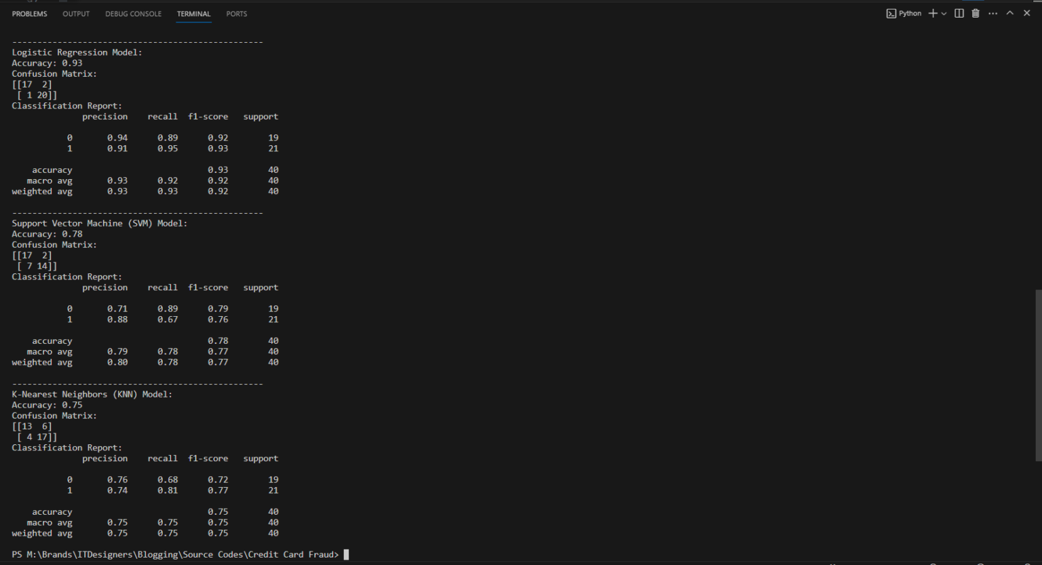Switch to the DEBUG CONSOLE tab
Viewport: 1042px width, 565px height.
[133, 14]
